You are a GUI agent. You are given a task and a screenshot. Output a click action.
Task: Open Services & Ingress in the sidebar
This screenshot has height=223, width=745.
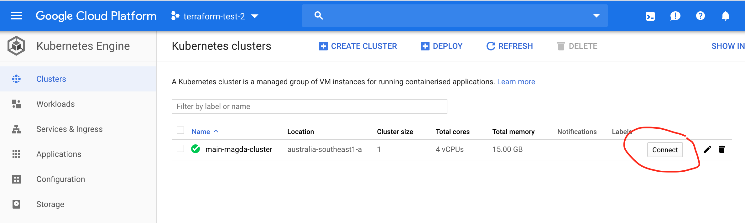78,129
